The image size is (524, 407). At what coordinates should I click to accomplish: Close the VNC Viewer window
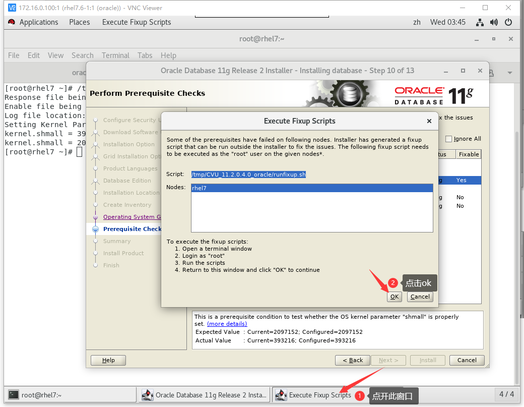pyautogui.click(x=508, y=8)
